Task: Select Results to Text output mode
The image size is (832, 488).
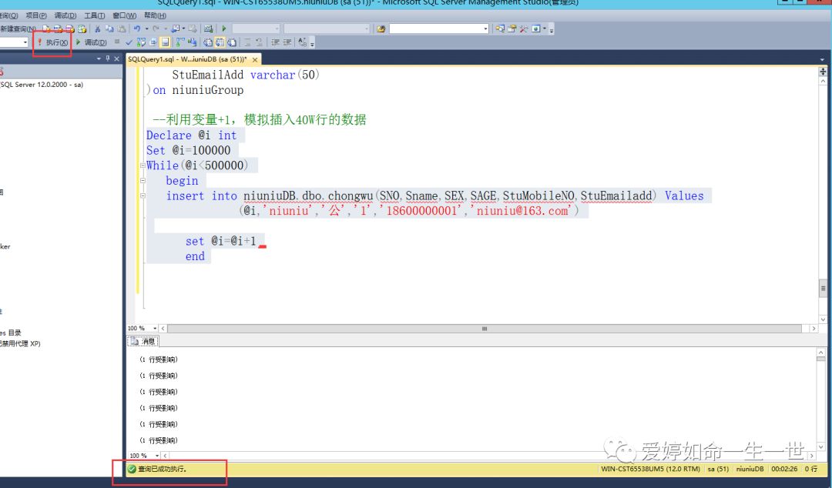Action: (207, 42)
